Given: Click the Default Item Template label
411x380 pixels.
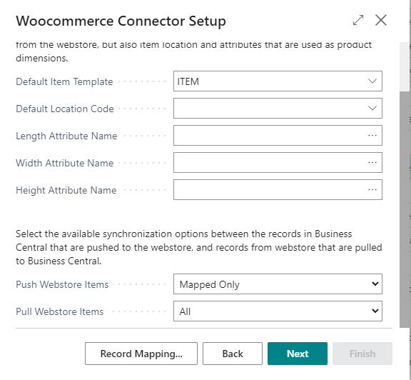Looking at the screenshot, I should pos(64,81).
